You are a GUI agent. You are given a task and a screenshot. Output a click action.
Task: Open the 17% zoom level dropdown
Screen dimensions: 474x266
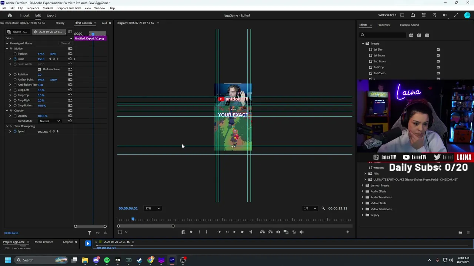coord(153,208)
